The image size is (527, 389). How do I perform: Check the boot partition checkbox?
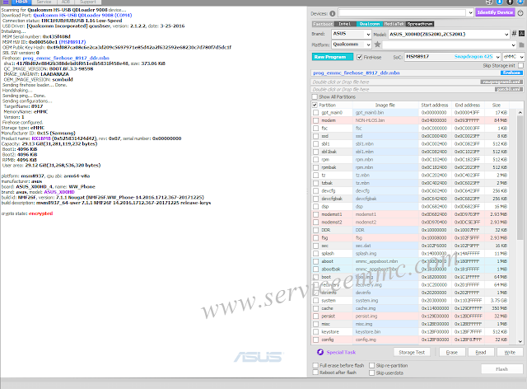pyautogui.click(x=315, y=277)
